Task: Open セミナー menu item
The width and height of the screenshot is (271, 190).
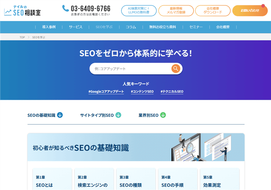Action: point(196,27)
